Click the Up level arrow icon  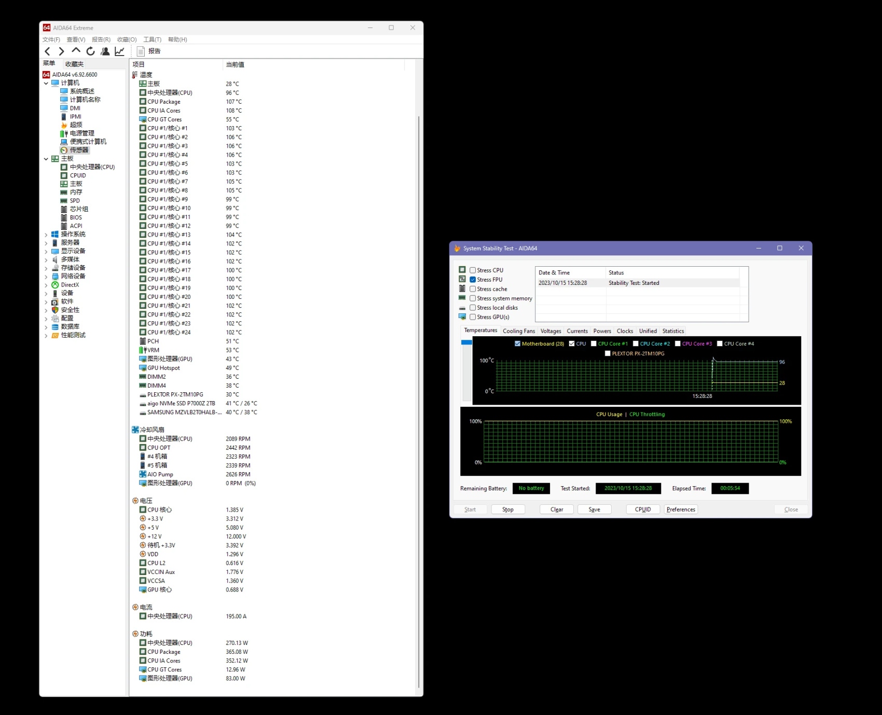tap(76, 50)
